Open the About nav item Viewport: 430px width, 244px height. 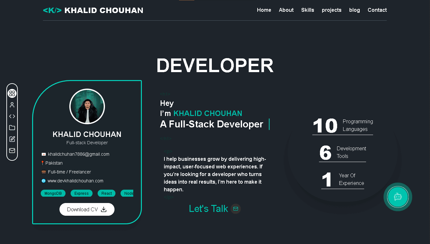[286, 10]
